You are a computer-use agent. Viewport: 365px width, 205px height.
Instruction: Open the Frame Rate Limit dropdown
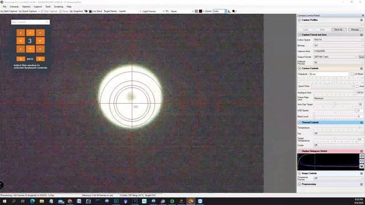338,99
